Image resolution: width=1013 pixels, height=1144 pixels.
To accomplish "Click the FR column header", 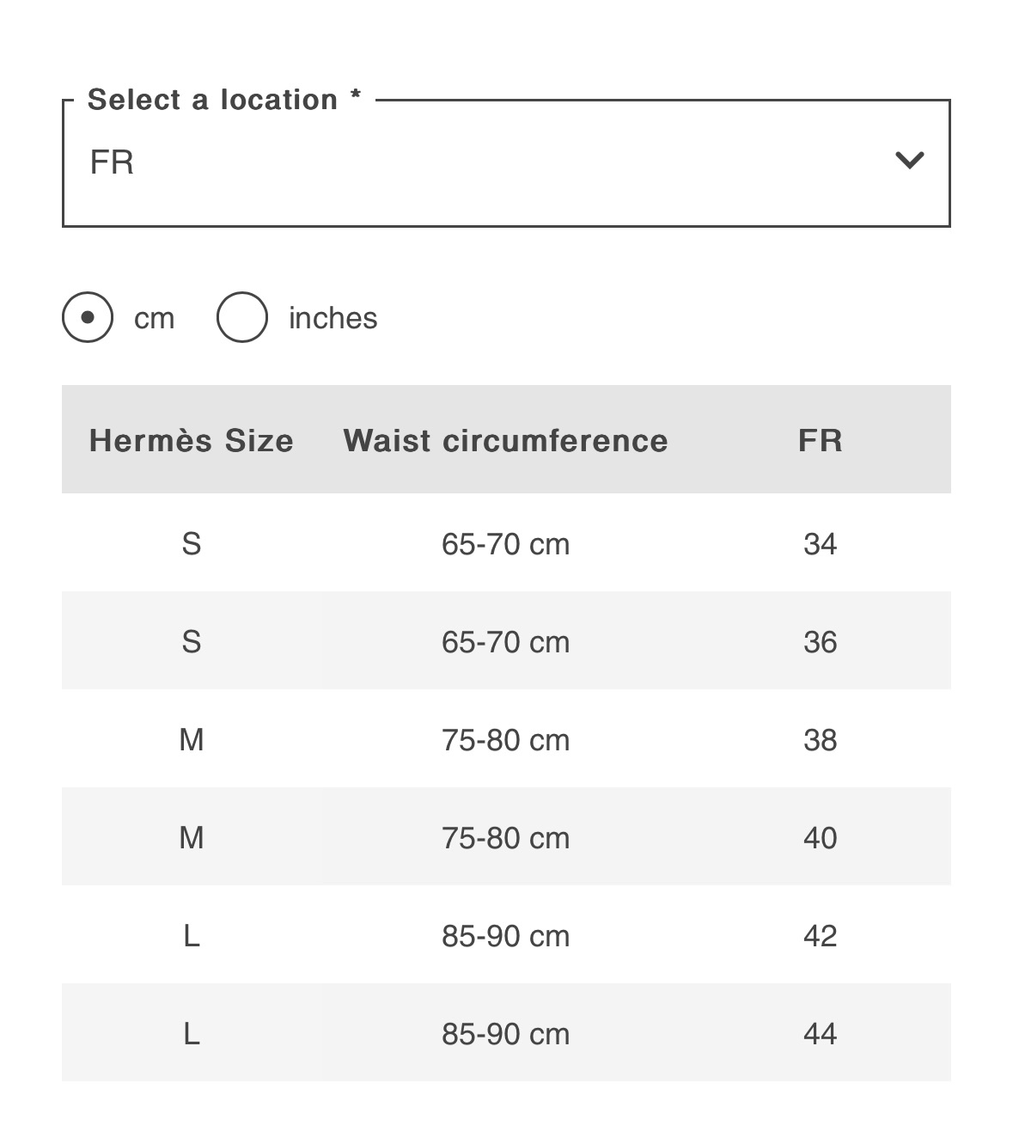I will point(820,440).
